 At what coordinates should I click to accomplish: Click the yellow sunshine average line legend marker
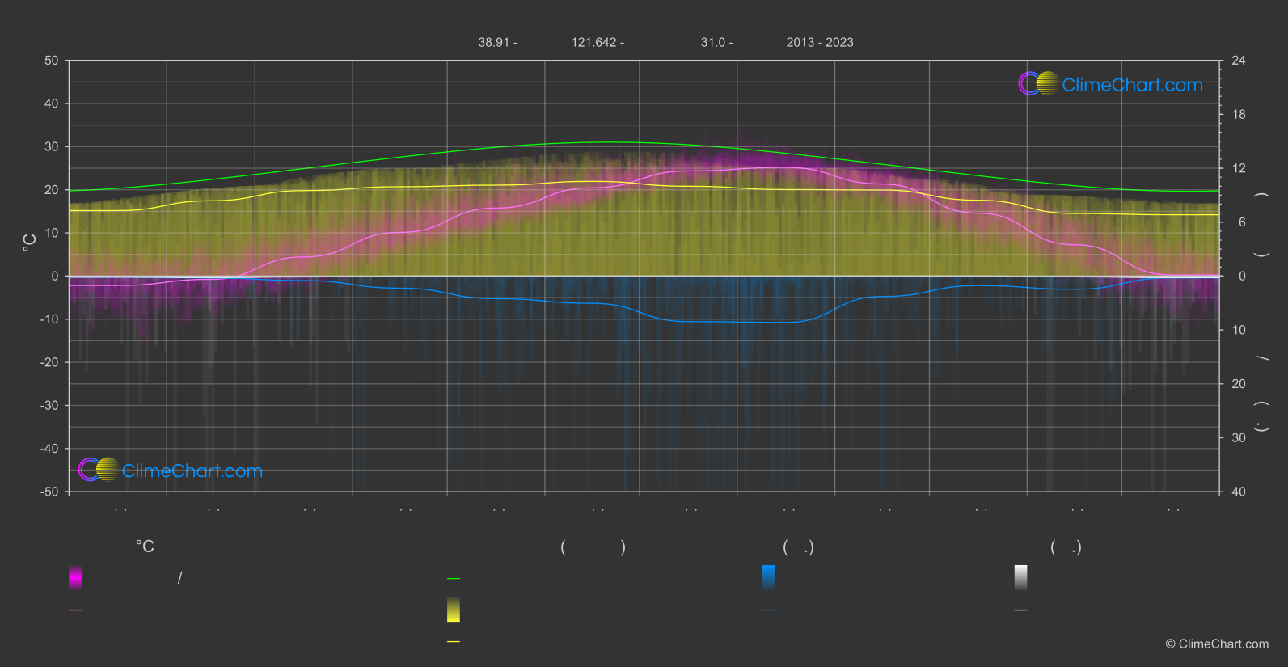tap(454, 642)
